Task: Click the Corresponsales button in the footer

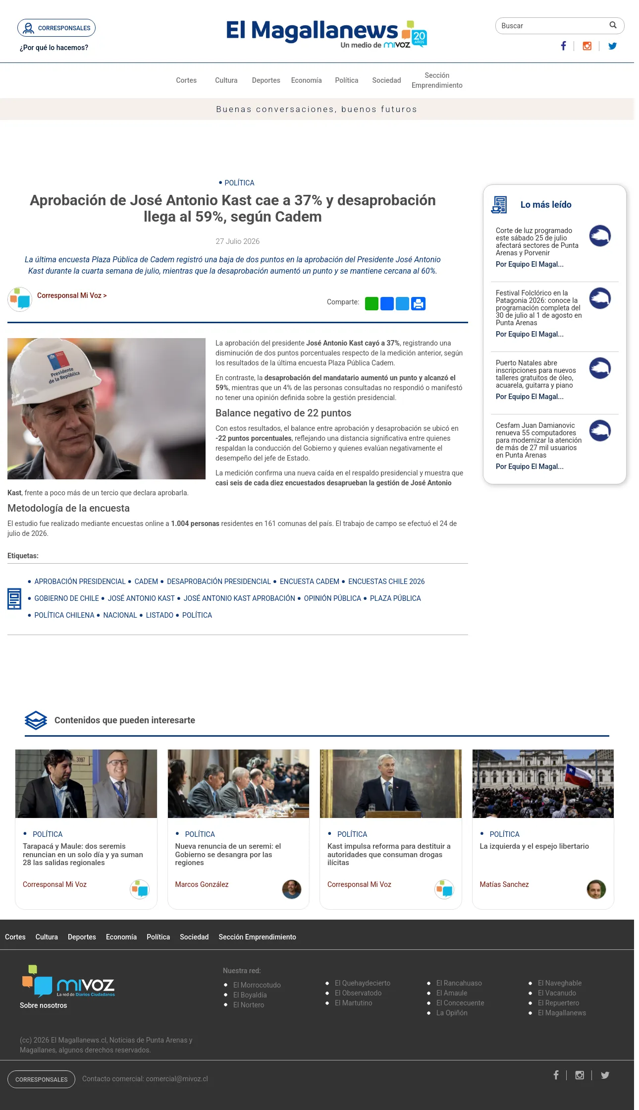Action: pos(41,1079)
